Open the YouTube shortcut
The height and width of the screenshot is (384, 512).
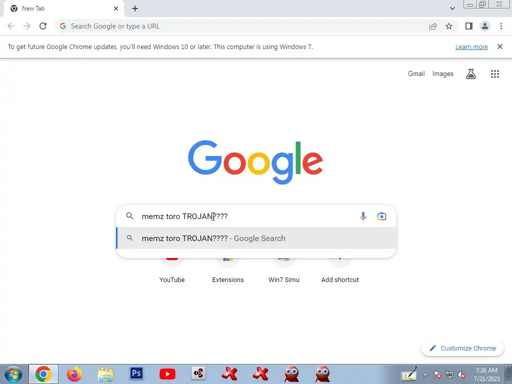tap(172, 271)
